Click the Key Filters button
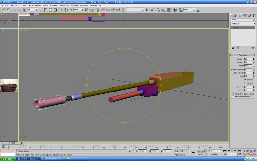The image size is (257, 161). [x=215, y=154]
